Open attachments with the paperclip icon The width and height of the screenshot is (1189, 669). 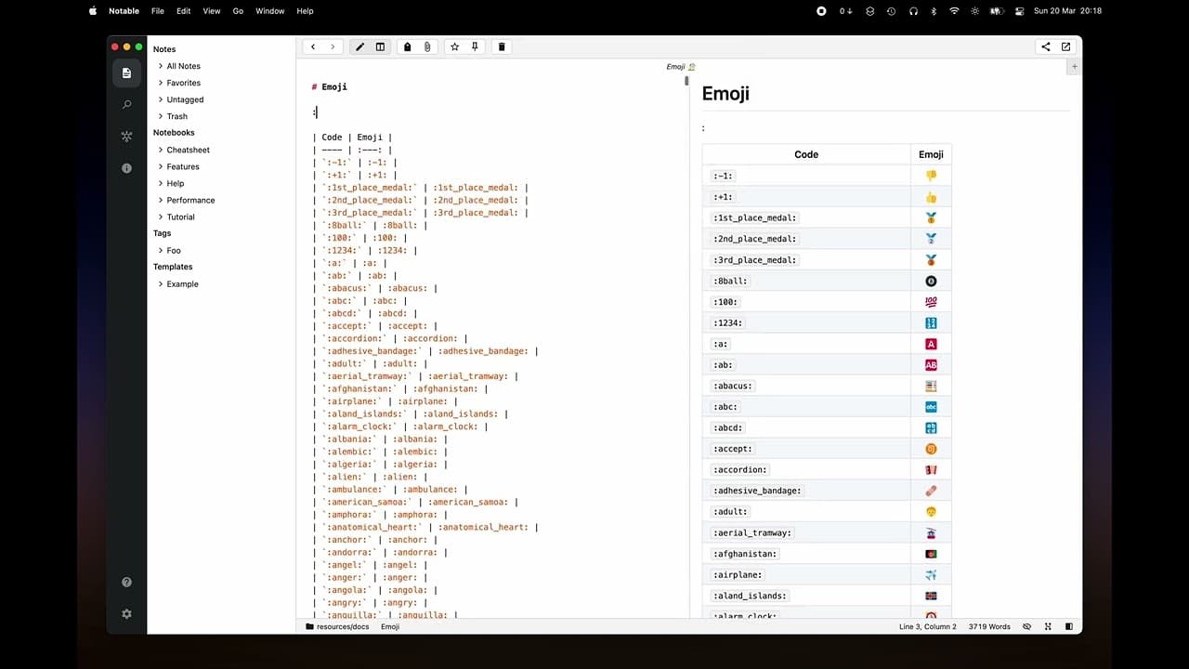pyautogui.click(x=427, y=46)
